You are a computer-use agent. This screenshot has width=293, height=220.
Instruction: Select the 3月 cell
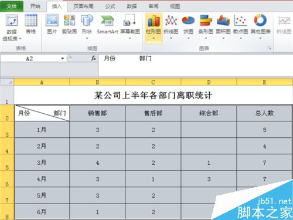tap(42, 163)
